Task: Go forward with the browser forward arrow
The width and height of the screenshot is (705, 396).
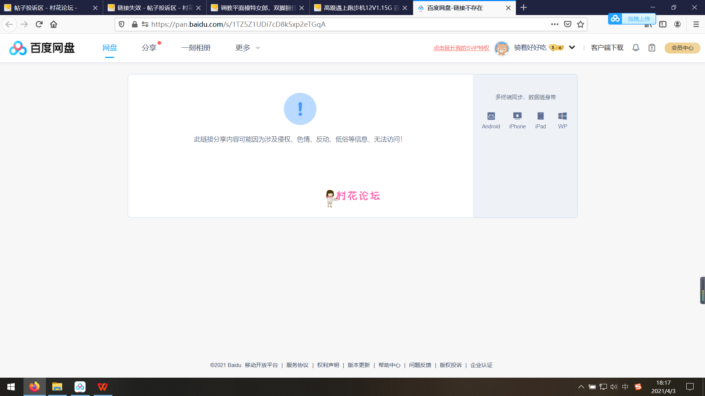Action: click(x=24, y=24)
